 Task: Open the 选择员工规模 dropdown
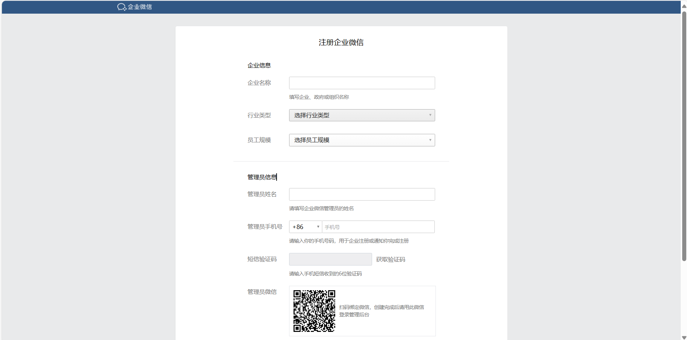(362, 140)
